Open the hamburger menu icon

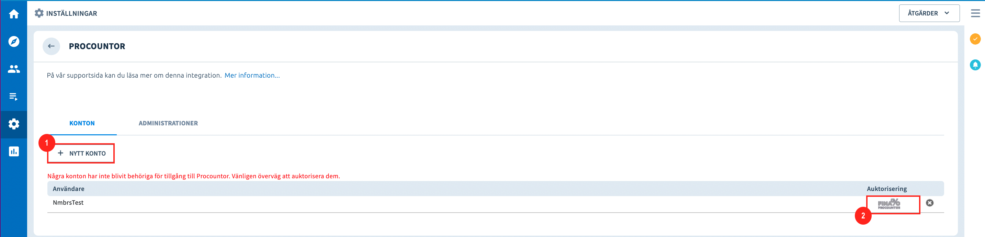[x=975, y=13]
